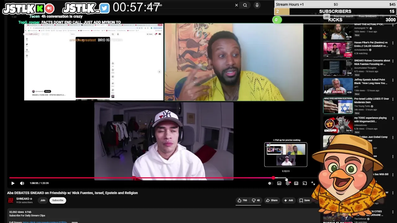Click the red playhead scrubber dot
The width and height of the screenshot is (397, 223).
[273, 178]
